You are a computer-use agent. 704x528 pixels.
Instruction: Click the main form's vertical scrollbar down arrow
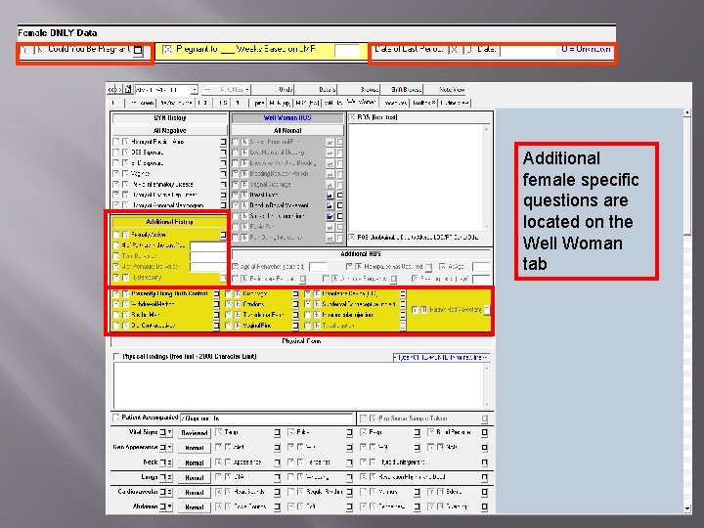tap(687, 508)
